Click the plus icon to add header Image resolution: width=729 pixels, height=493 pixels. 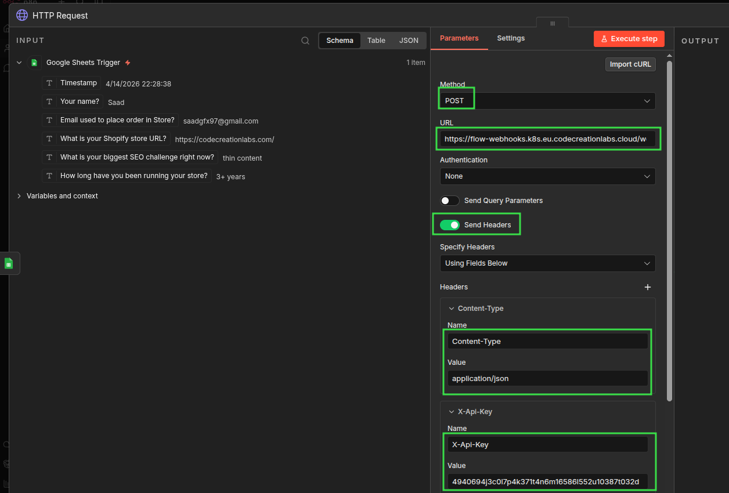648,287
